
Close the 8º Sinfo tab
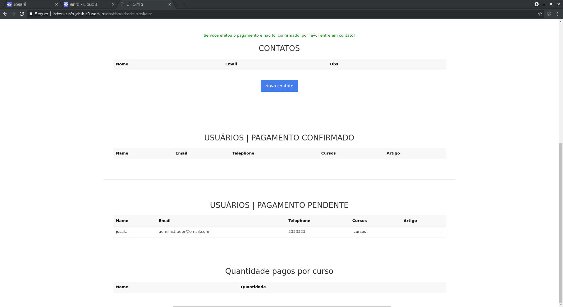click(170, 4)
